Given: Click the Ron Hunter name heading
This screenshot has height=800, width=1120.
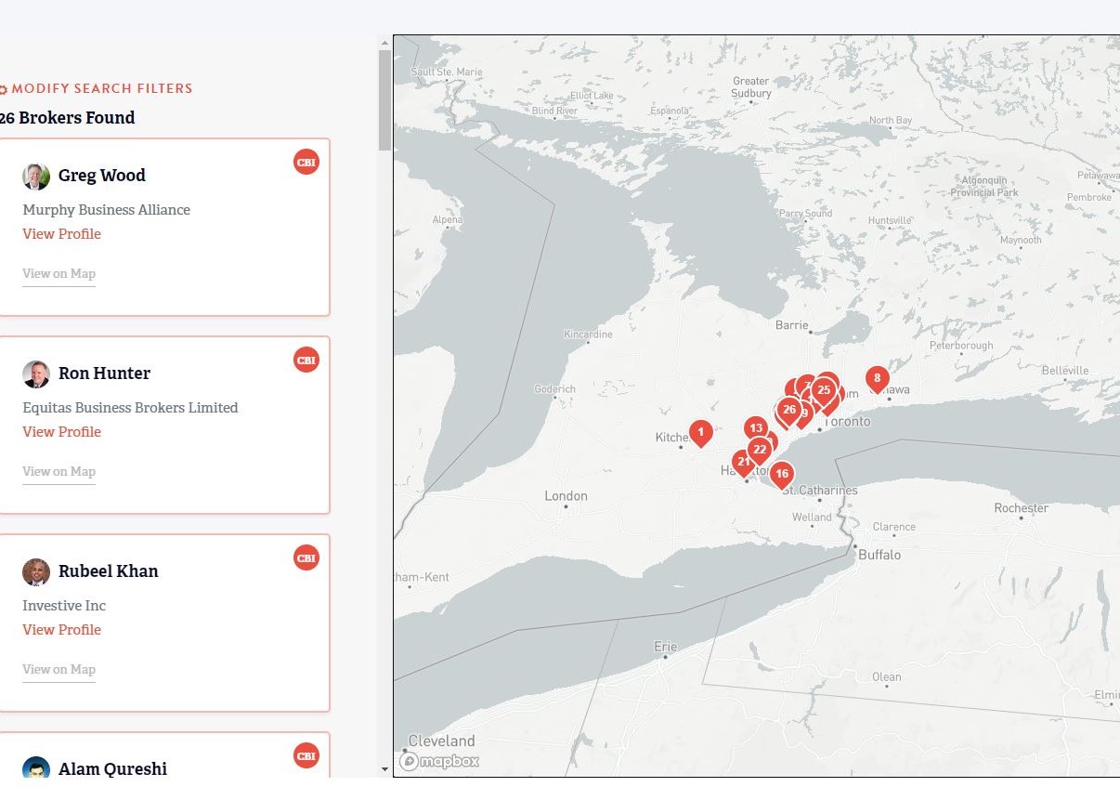Looking at the screenshot, I should coord(104,374).
